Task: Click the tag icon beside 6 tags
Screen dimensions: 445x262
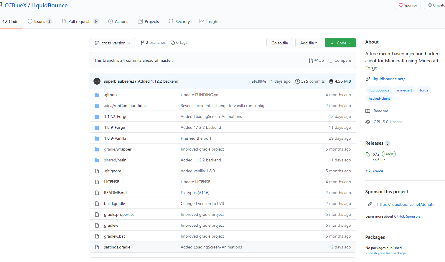Action: (x=173, y=43)
